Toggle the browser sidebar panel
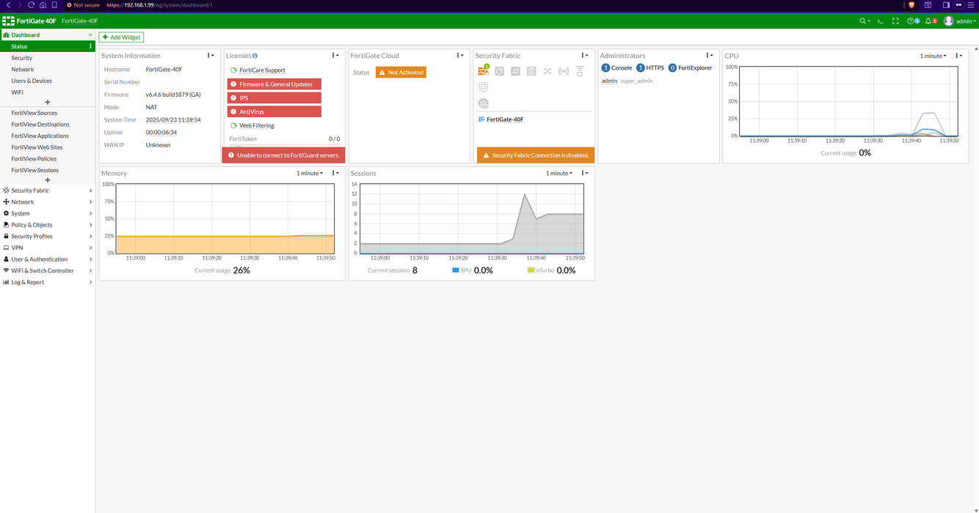The height and width of the screenshot is (513, 979). click(946, 4)
